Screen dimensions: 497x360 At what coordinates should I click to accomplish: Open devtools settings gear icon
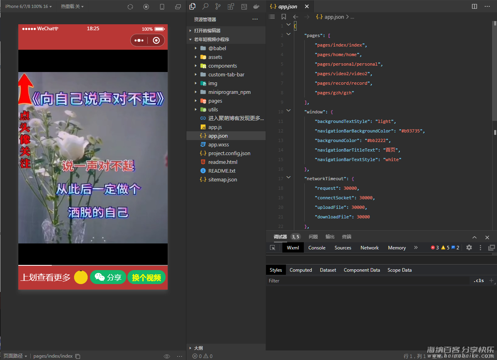coord(469,247)
